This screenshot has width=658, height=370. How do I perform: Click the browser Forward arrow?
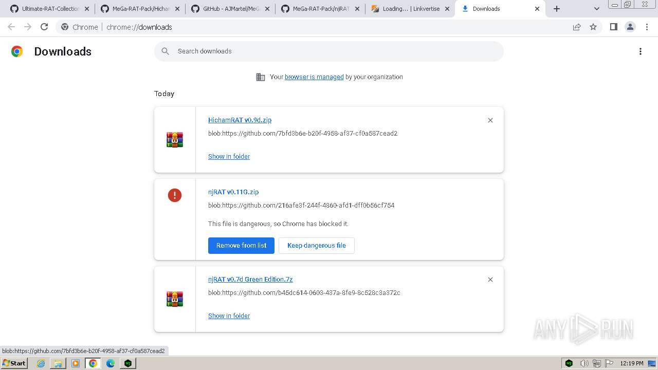(28, 27)
